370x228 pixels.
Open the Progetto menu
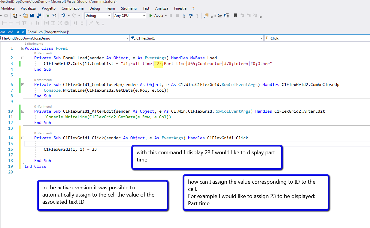point(49,8)
